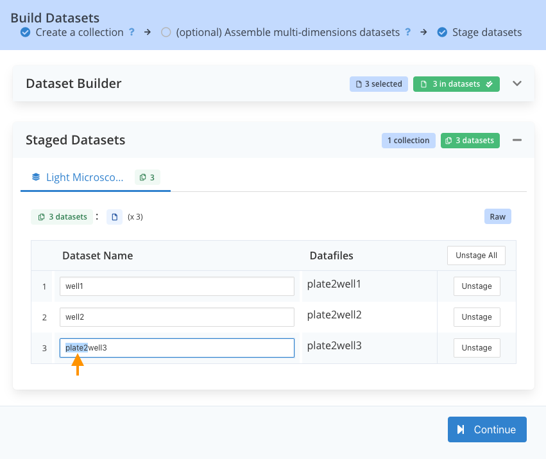Viewport: 546px width, 459px height.
Task: Click the blue file icon next to (x 3)
Action: [x=114, y=217]
